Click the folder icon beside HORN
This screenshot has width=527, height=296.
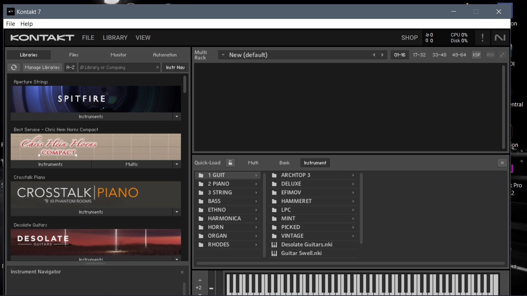coord(201,227)
